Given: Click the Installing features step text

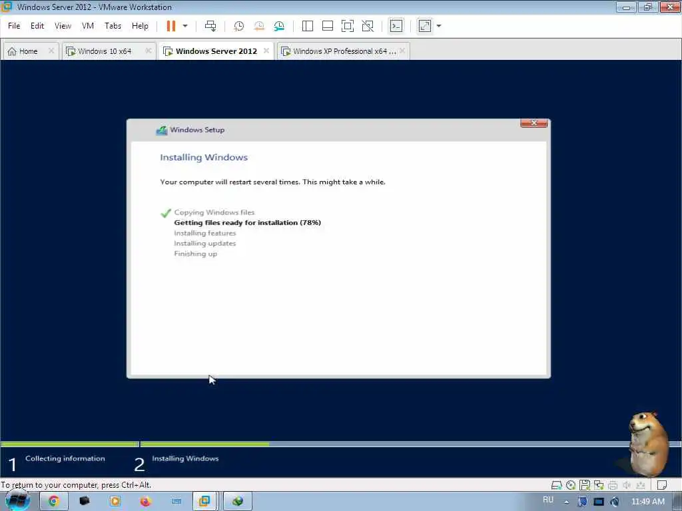Looking at the screenshot, I should pyautogui.click(x=205, y=233).
